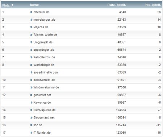Select points value -16 in IT-Runde row
The image size is (163, 137).
click(x=158, y=133)
